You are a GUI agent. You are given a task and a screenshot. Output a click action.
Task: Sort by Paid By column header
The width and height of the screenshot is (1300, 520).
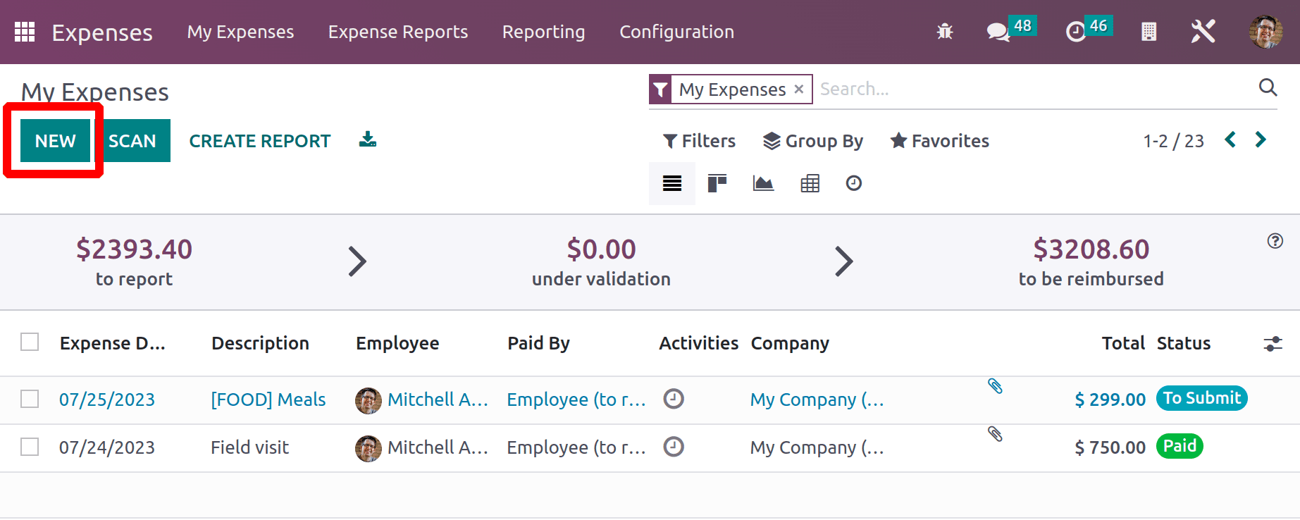click(538, 343)
